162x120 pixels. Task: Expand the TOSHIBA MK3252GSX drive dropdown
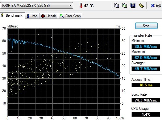point(70,6)
